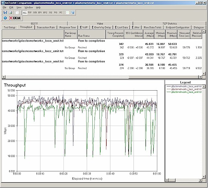Switch to the Raw Data Totals tab
Viewport: 208px width, 188px height.
152,28
